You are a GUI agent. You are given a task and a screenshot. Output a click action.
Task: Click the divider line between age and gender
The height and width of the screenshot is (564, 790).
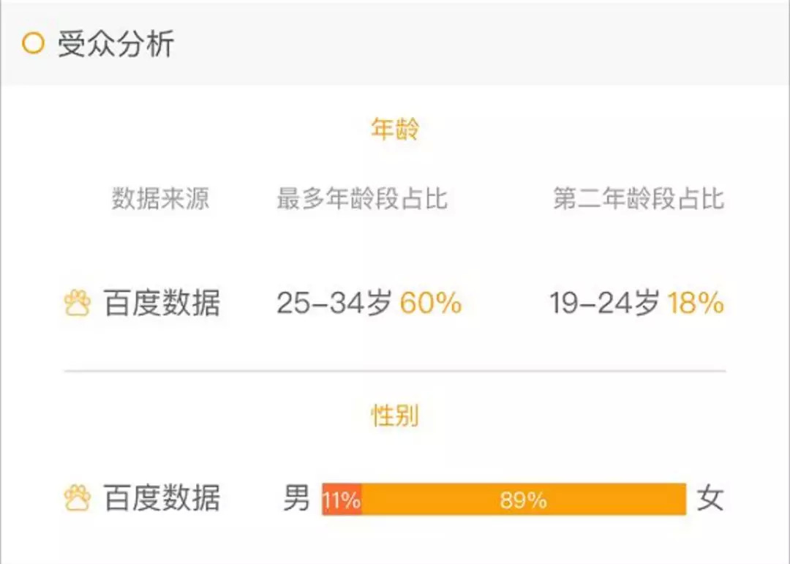pos(395,372)
